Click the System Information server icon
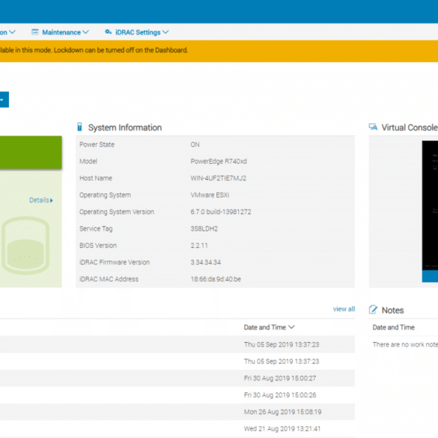The width and height of the screenshot is (438, 438). point(79,127)
